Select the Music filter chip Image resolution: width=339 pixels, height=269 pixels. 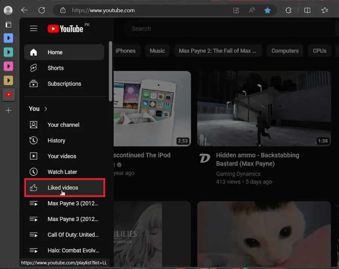click(157, 51)
